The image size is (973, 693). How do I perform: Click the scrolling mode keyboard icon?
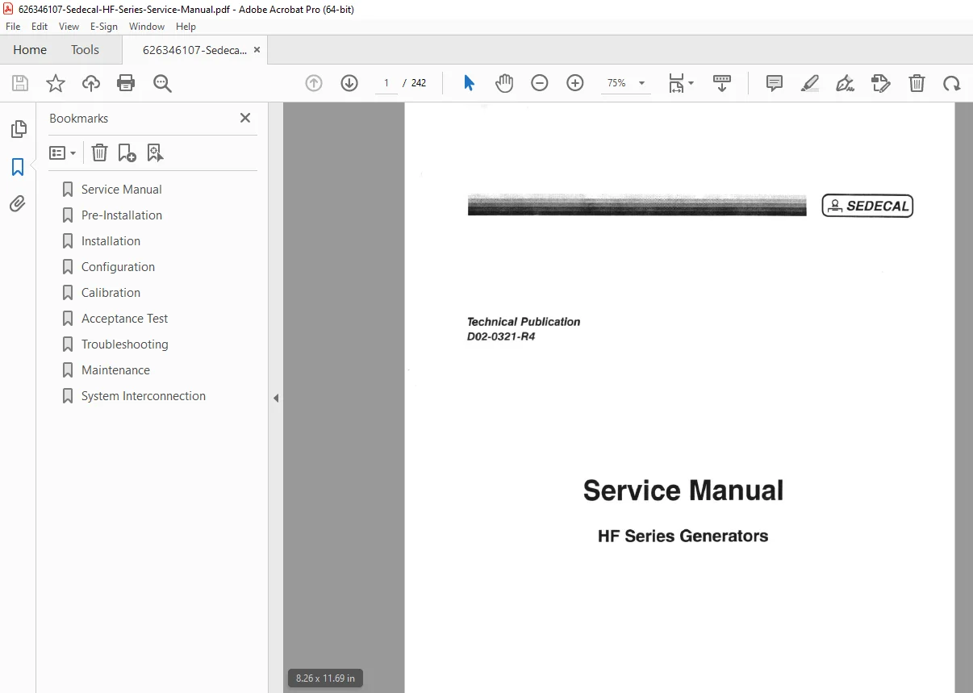coord(722,83)
